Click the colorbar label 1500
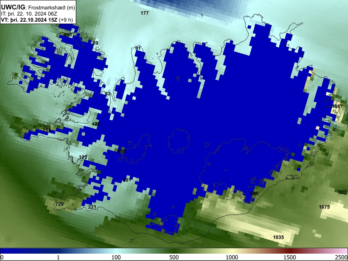Viewport: 348px width, 261px height. [x=290, y=257]
